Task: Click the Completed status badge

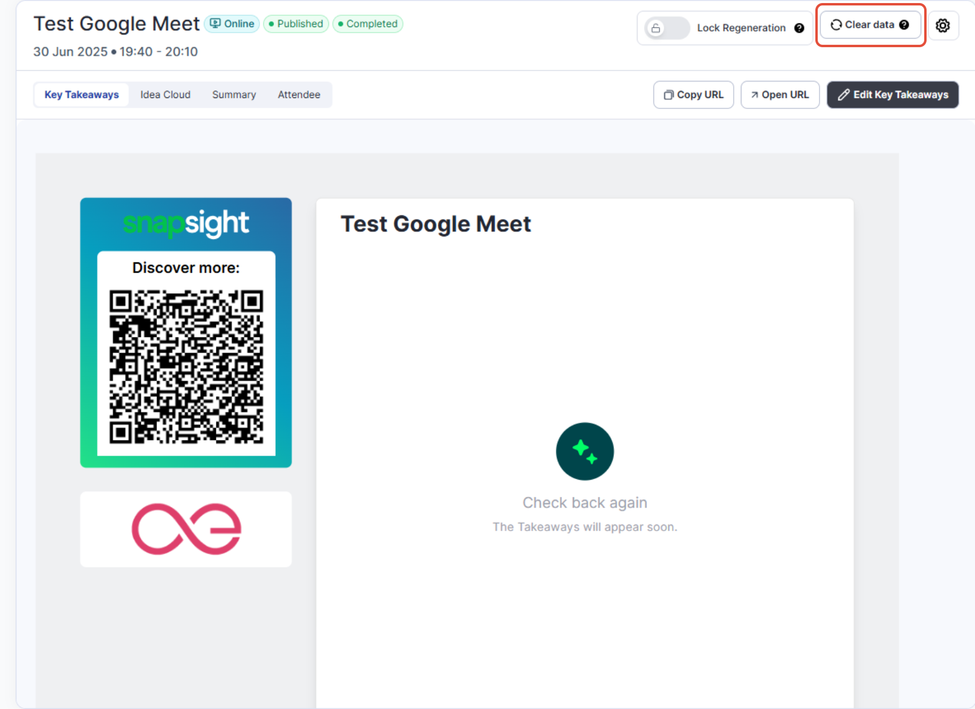Action: click(368, 24)
